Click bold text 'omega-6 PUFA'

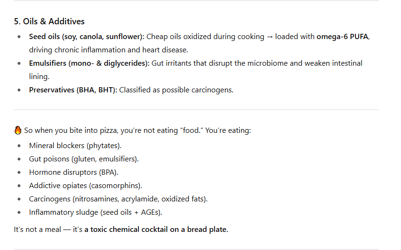[342, 37]
